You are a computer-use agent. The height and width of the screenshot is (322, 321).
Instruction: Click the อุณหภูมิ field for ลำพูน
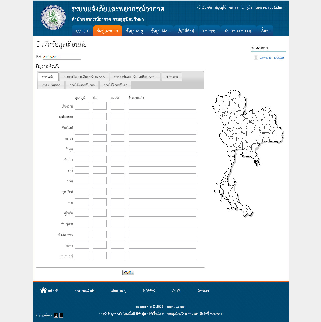[82, 149]
